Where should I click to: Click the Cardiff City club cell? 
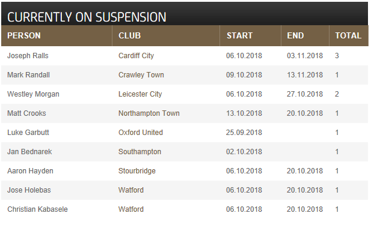coord(136,56)
